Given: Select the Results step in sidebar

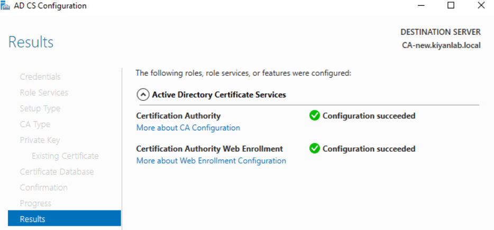Looking at the screenshot, I should 33,219.
